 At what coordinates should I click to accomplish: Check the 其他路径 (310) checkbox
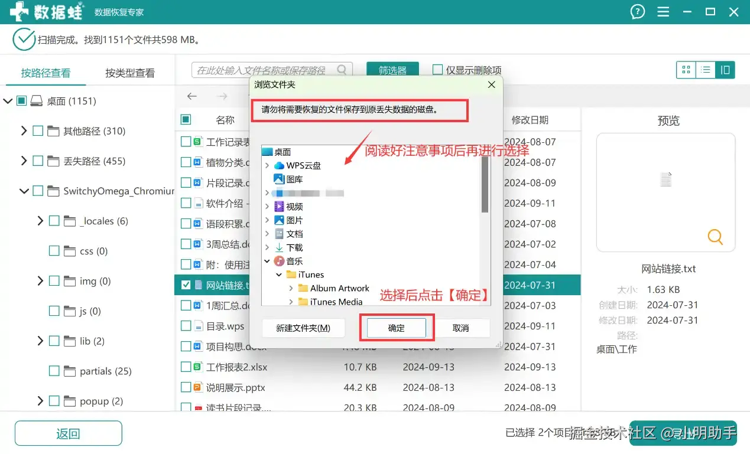click(38, 131)
